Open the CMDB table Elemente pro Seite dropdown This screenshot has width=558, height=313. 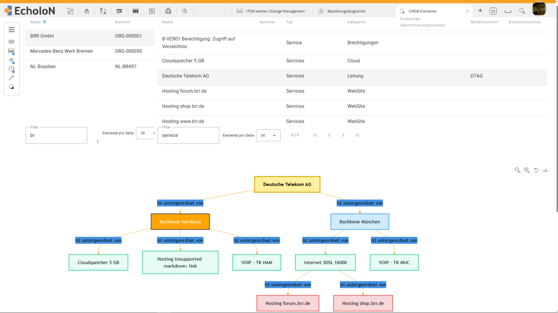click(268, 135)
